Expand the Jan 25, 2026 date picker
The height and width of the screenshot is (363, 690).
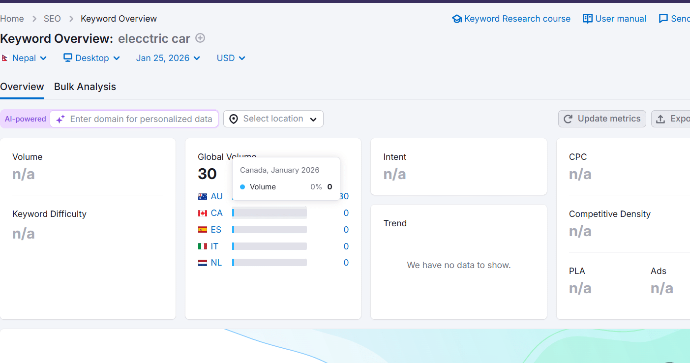168,58
